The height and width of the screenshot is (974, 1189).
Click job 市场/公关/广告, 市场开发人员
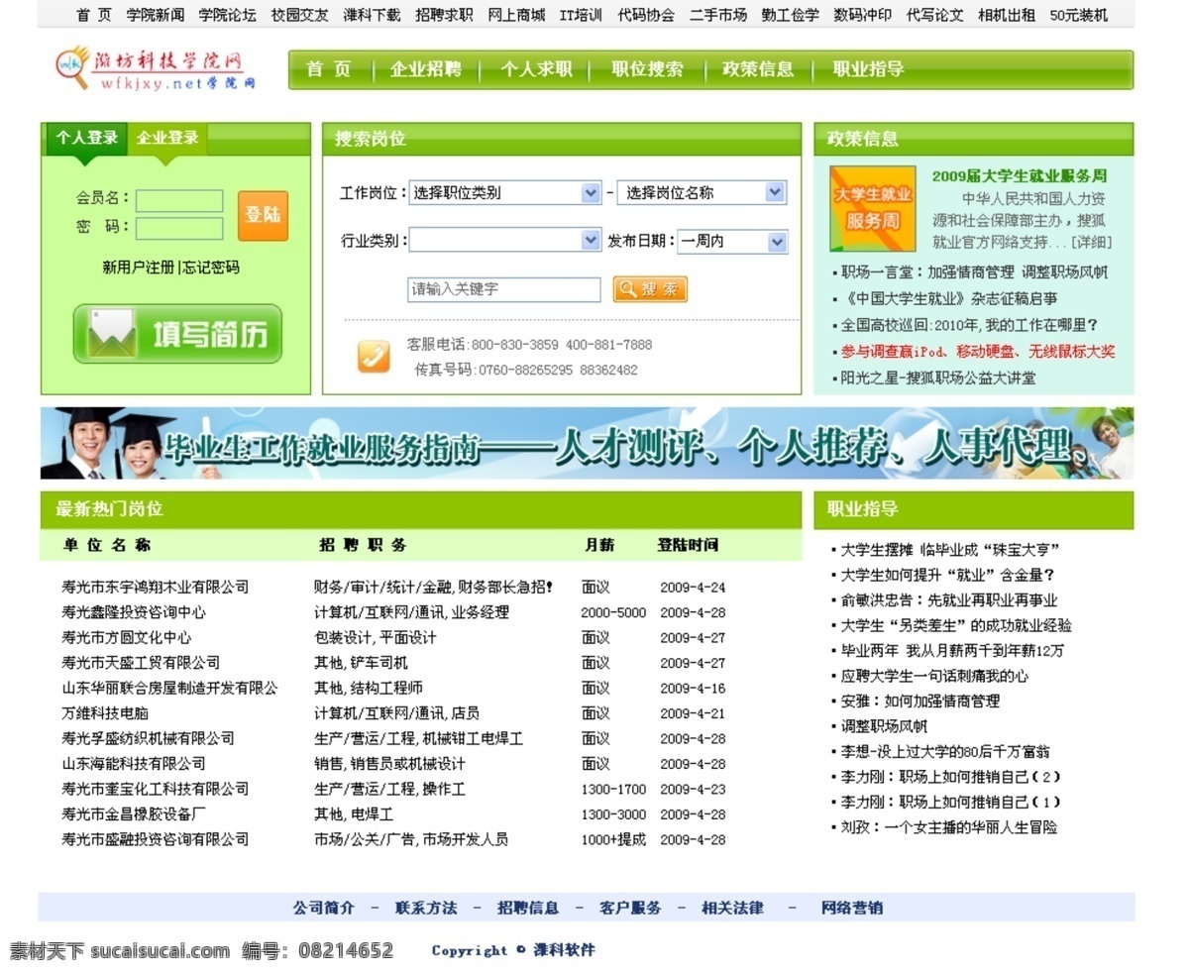coord(411,839)
